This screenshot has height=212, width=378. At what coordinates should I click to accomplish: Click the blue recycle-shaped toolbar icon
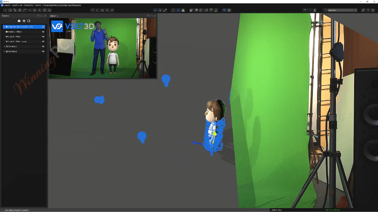(x=178, y=10)
